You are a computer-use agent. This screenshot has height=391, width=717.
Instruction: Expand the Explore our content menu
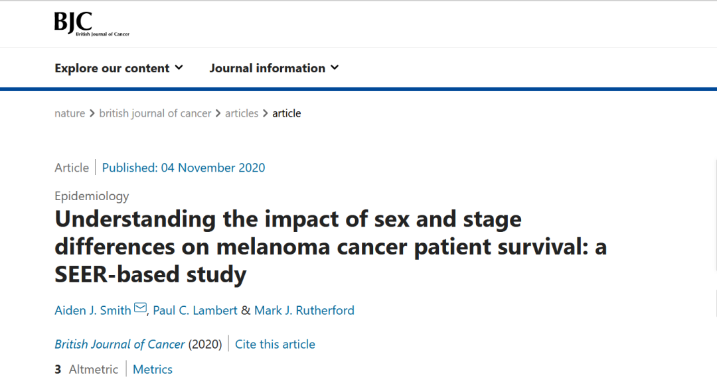[119, 68]
